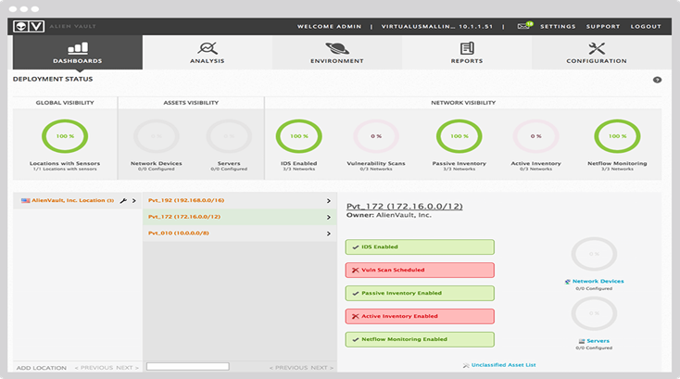Click the Welcome Admin text
Screen dimensions: 680x379
[329, 27]
